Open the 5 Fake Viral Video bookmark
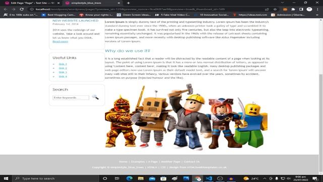Image resolution: width=323 pixels, height=182 pixels. (x=173, y=15)
